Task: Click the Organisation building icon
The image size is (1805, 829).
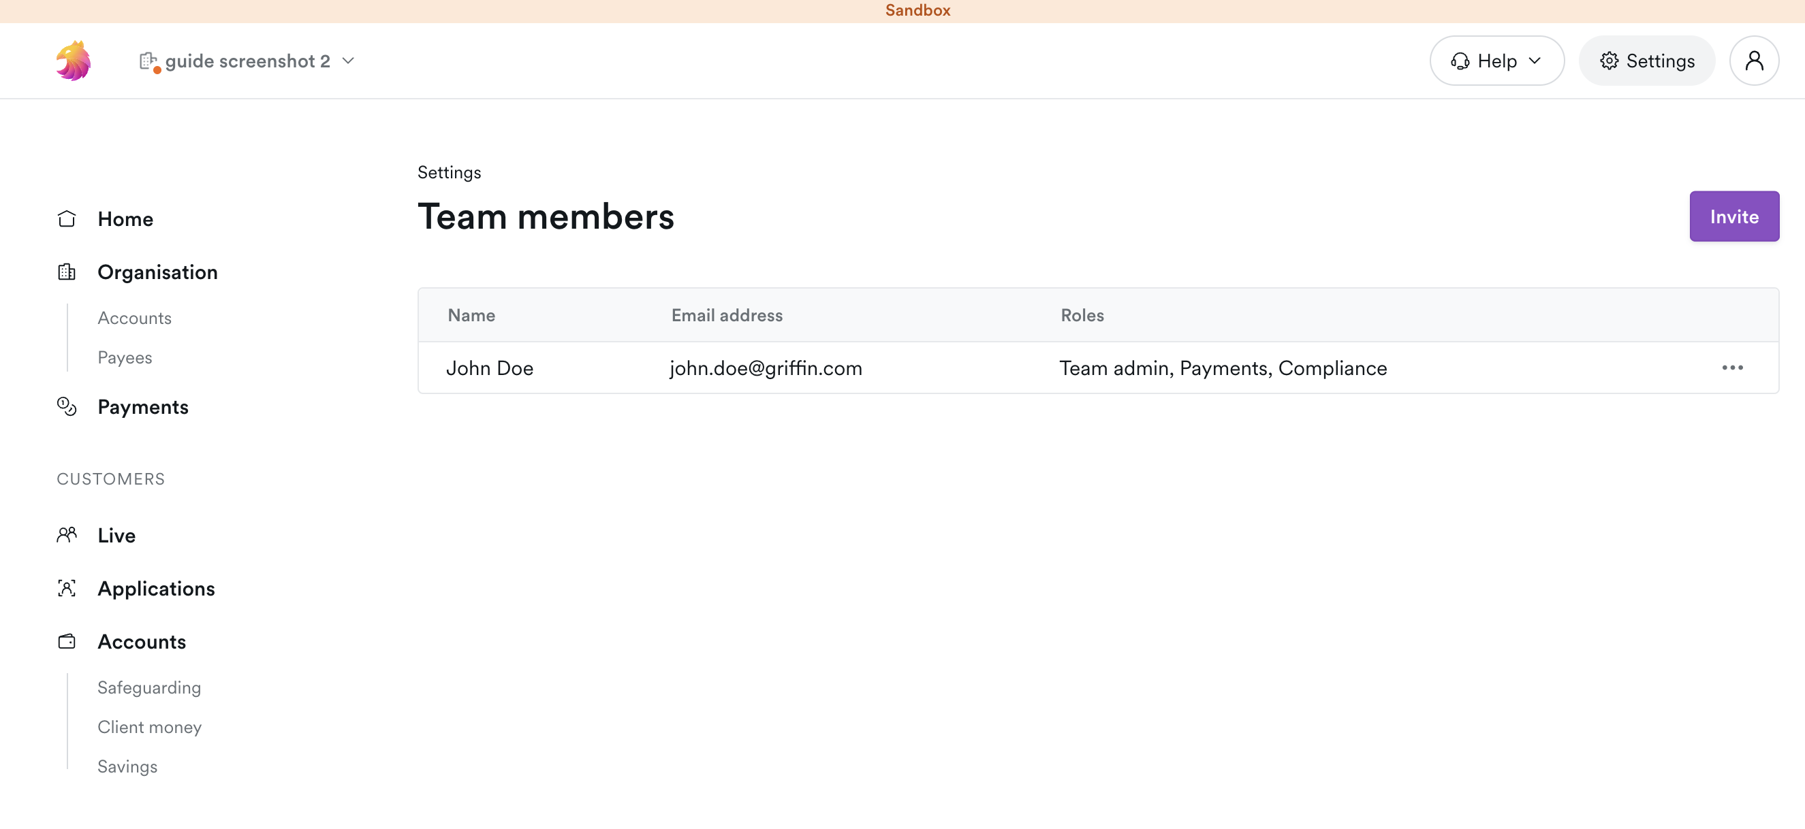Action: [x=67, y=272]
